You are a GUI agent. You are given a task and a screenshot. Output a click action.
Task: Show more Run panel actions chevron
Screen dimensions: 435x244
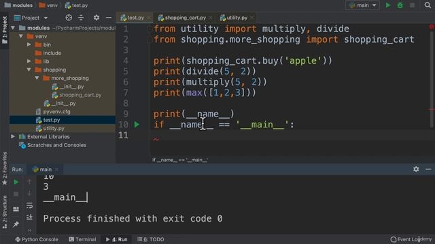(x=29, y=230)
